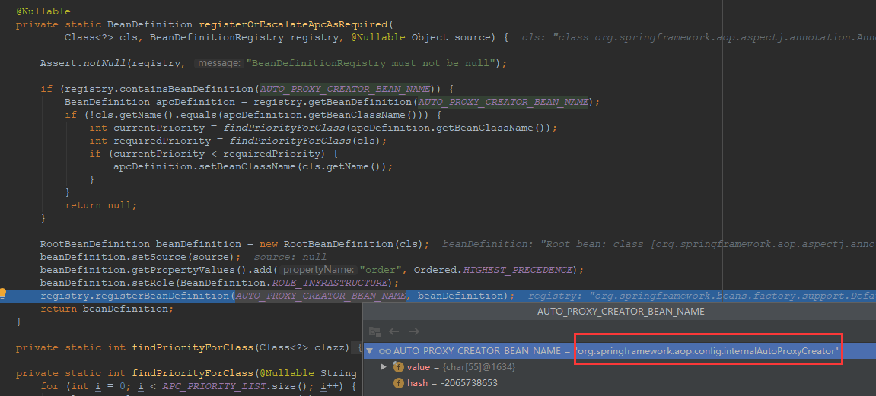Click the propertyName: inlay hint
This screenshot has width=876, height=396.
click(x=318, y=270)
